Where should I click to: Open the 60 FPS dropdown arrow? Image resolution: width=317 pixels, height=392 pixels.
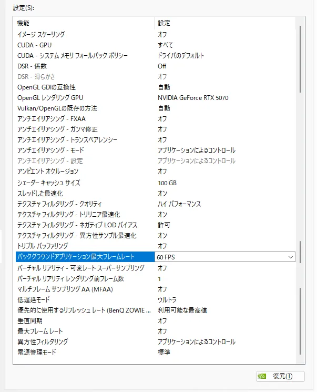[290, 257]
